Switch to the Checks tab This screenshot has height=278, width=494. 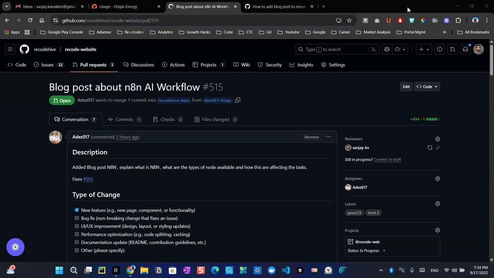pos(168,119)
